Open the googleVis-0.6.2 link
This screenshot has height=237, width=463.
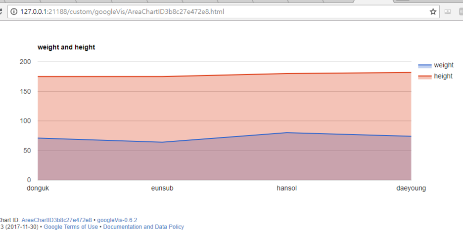point(117,220)
